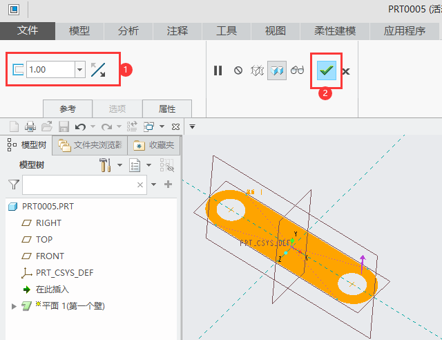Open the 模型 ribbon tab

point(79,31)
